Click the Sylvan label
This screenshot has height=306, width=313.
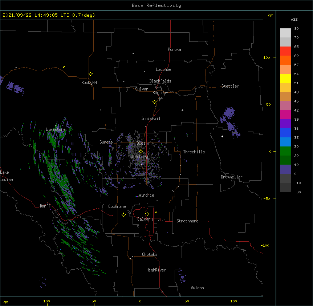click(142, 89)
